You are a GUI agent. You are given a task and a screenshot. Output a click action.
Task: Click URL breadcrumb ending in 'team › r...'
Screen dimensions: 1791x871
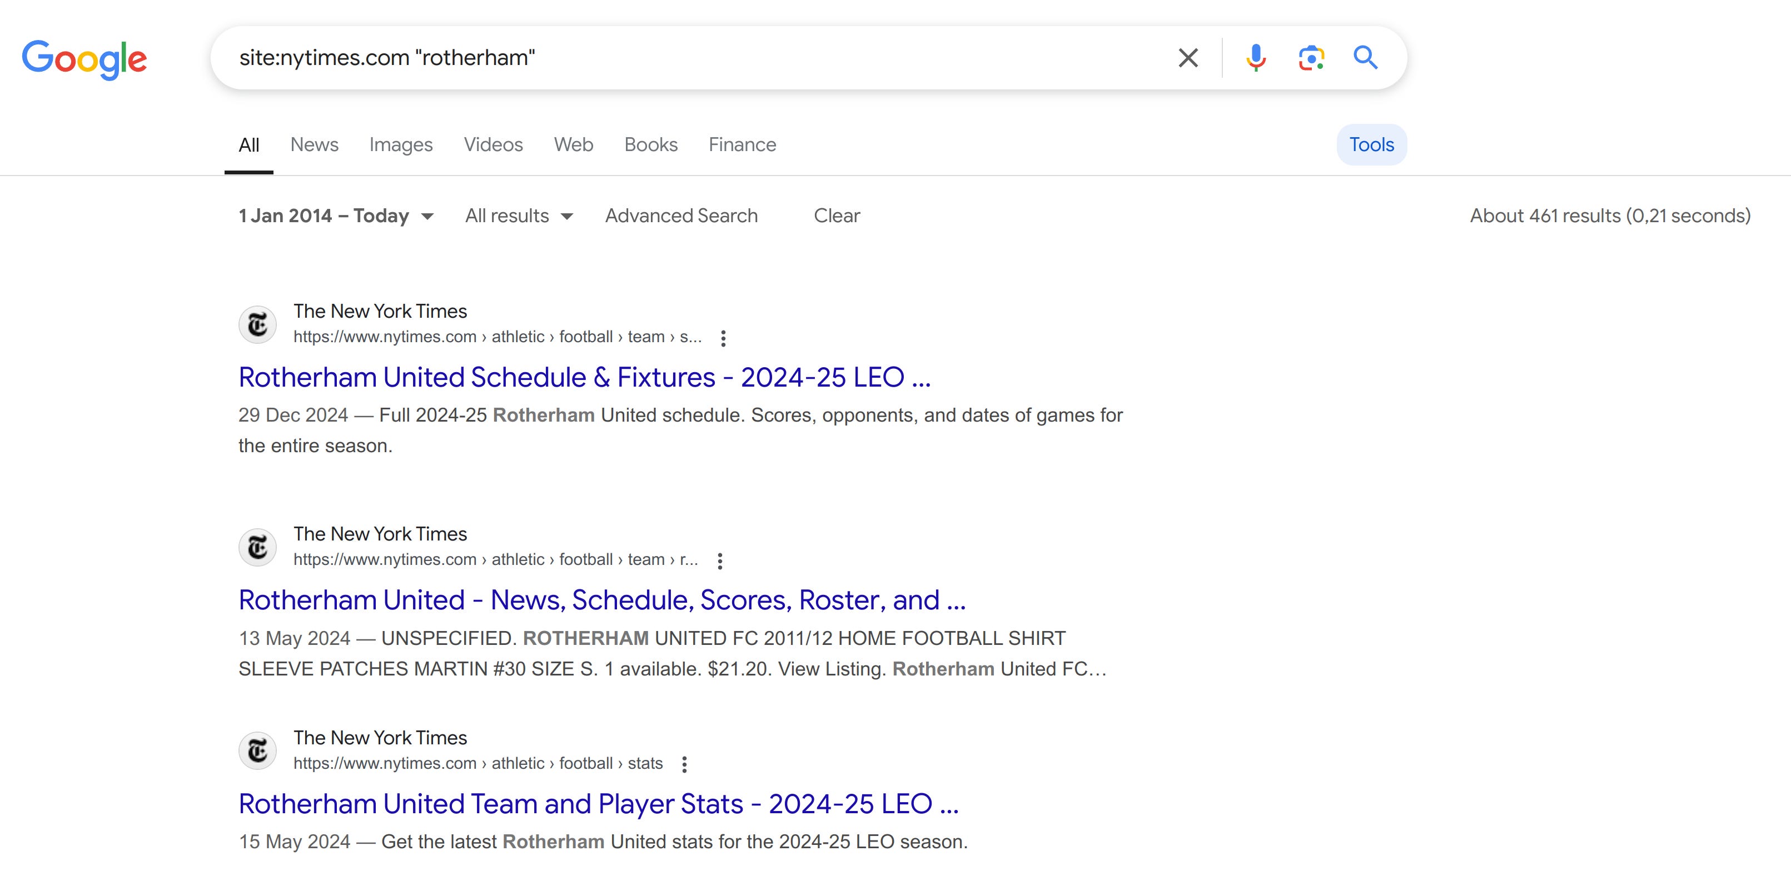[x=495, y=560]
